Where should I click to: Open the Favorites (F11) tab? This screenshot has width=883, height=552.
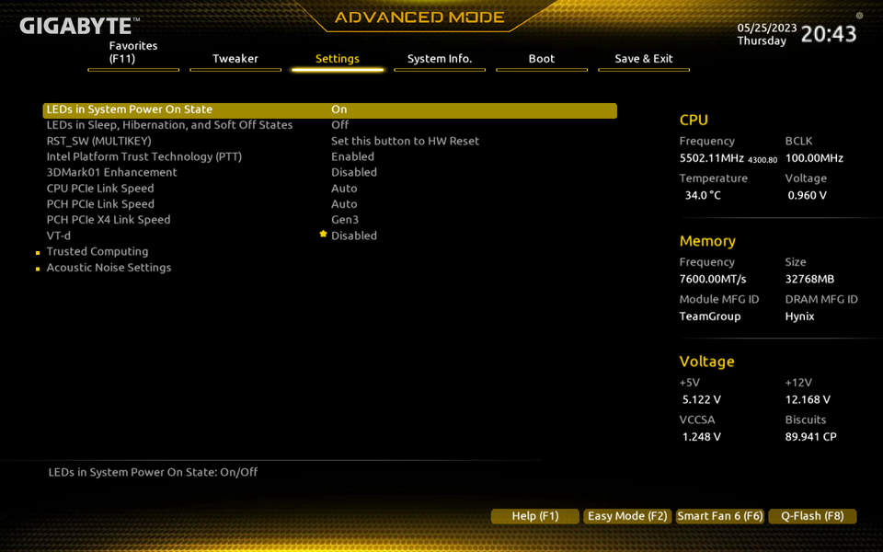coord(133,52)
